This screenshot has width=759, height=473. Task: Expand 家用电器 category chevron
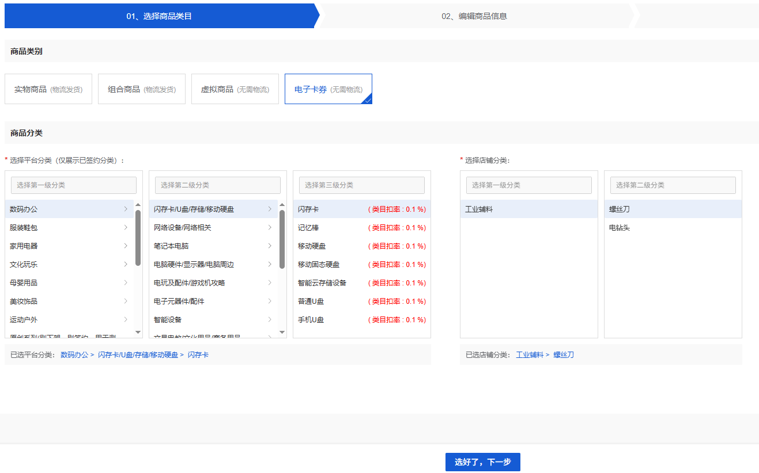pyautogui.click(x=126, y=246)
